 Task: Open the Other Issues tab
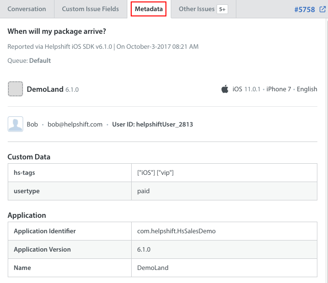click(196, 9)
